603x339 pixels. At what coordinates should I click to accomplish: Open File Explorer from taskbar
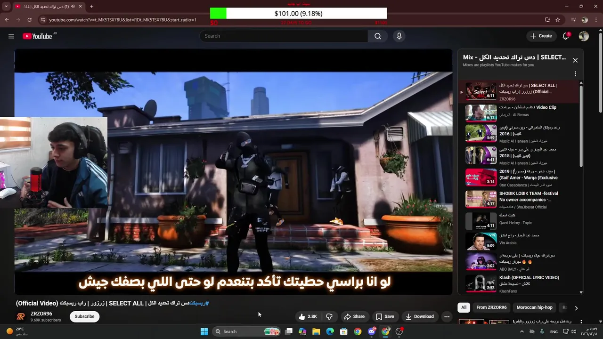[x=316, y=331]
